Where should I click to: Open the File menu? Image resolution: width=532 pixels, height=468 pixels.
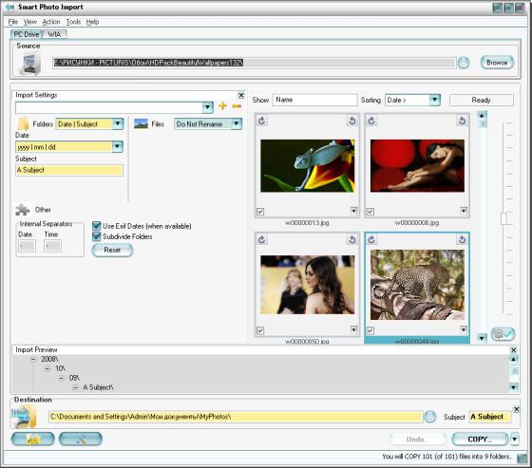pos(13,22)
